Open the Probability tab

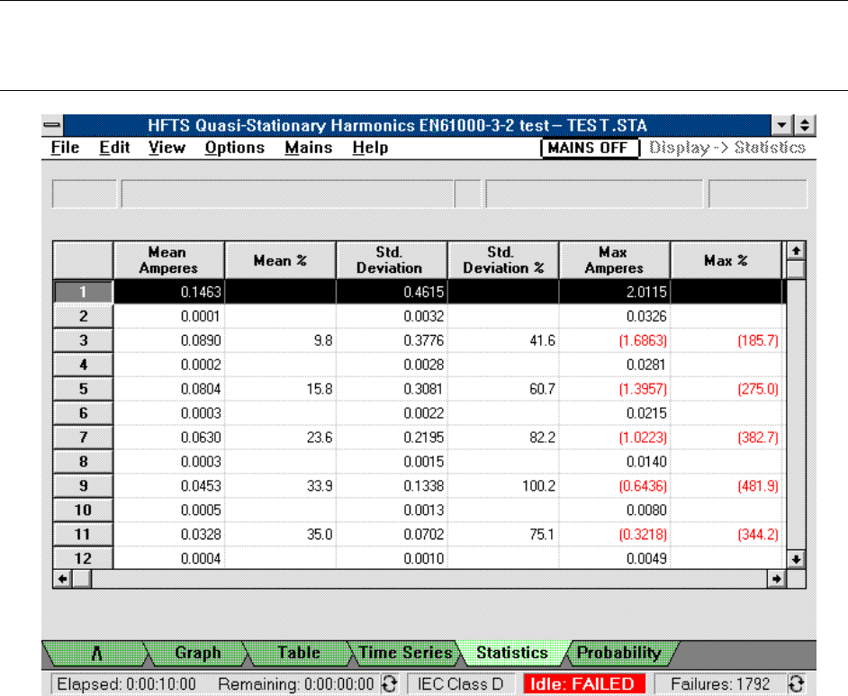click(618, 653)
